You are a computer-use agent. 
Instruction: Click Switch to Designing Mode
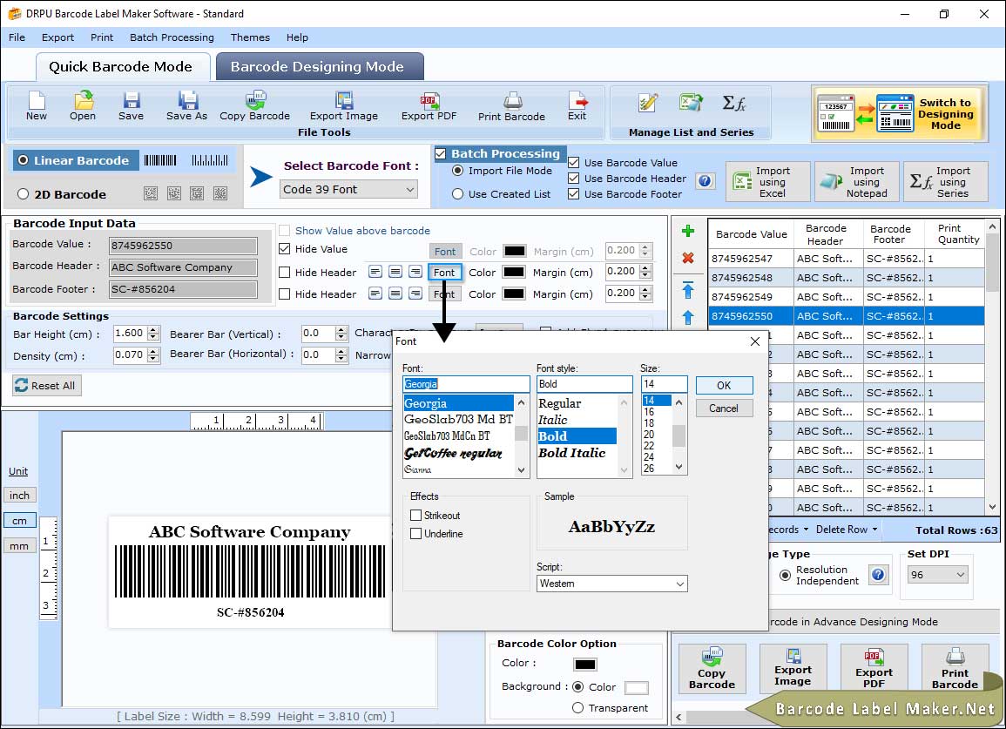898,113
